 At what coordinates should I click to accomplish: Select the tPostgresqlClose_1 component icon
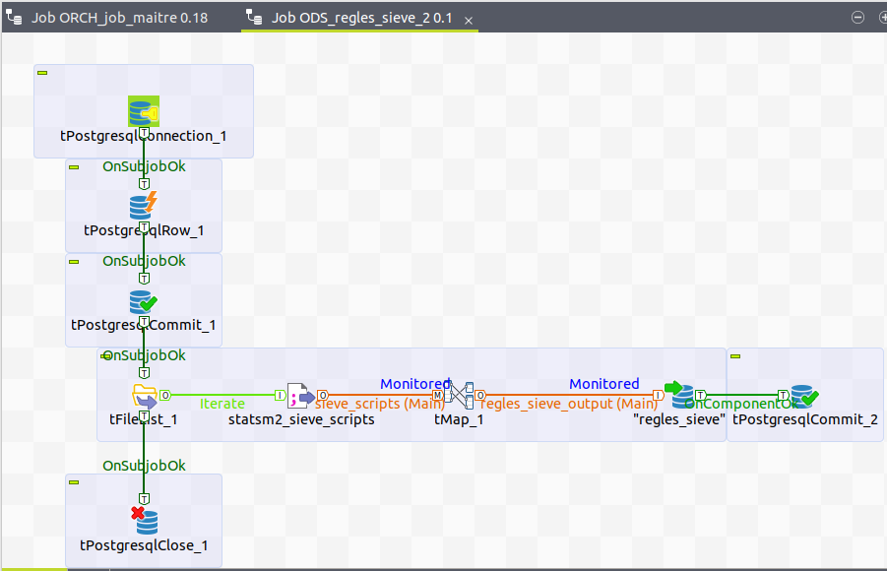[145, 521]
